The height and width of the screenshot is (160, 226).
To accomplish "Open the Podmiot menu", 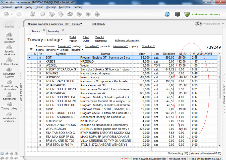I will coord(7,7).
